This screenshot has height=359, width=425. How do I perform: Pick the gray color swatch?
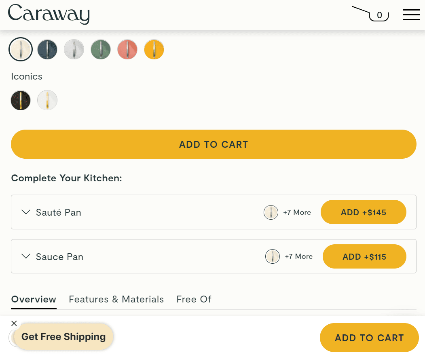(74, 49)
